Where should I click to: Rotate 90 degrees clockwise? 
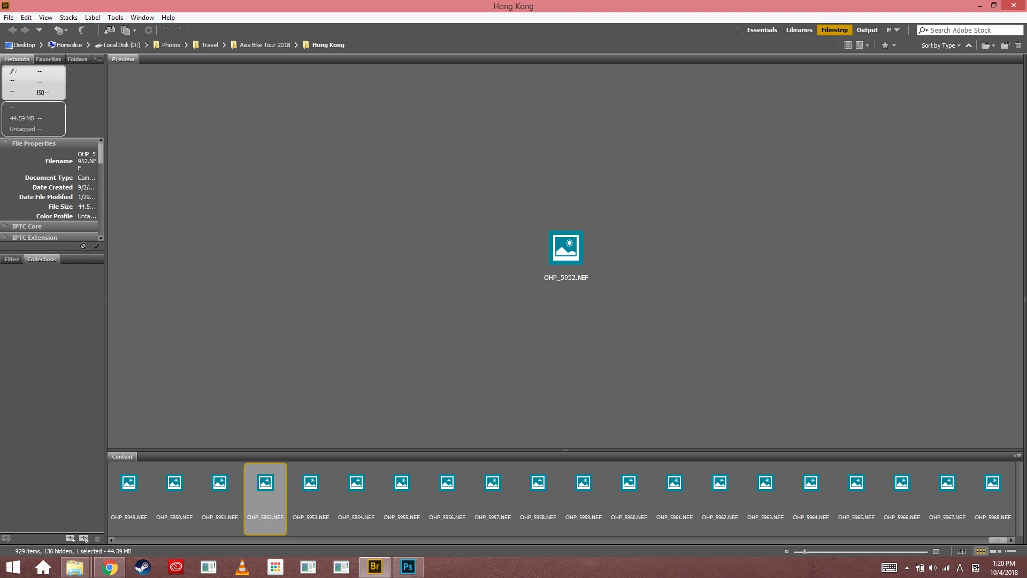pyautogui.click(x=179, y=30)
